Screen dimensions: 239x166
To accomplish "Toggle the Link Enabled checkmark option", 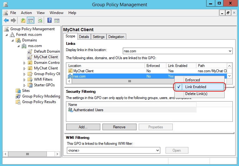I will click(195, 87).
